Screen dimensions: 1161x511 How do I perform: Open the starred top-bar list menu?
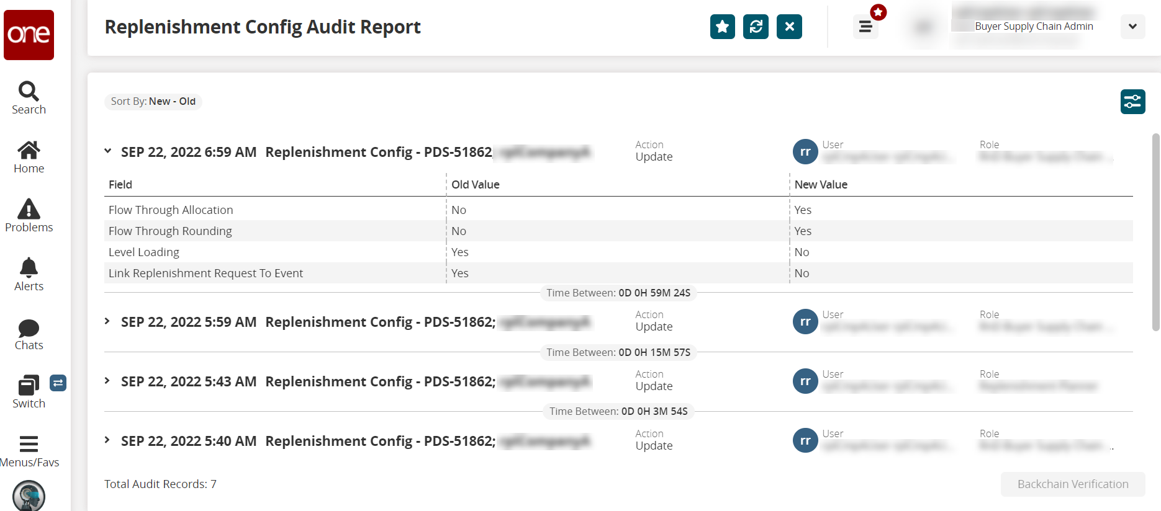click(865, 27)
